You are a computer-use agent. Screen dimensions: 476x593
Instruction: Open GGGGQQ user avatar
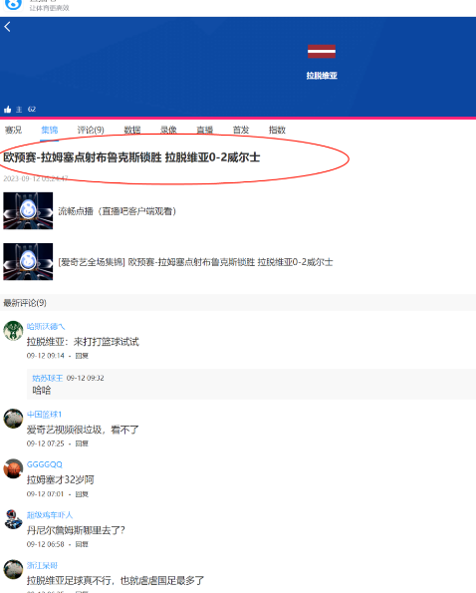pyautogui.click(x=13, y=468)
